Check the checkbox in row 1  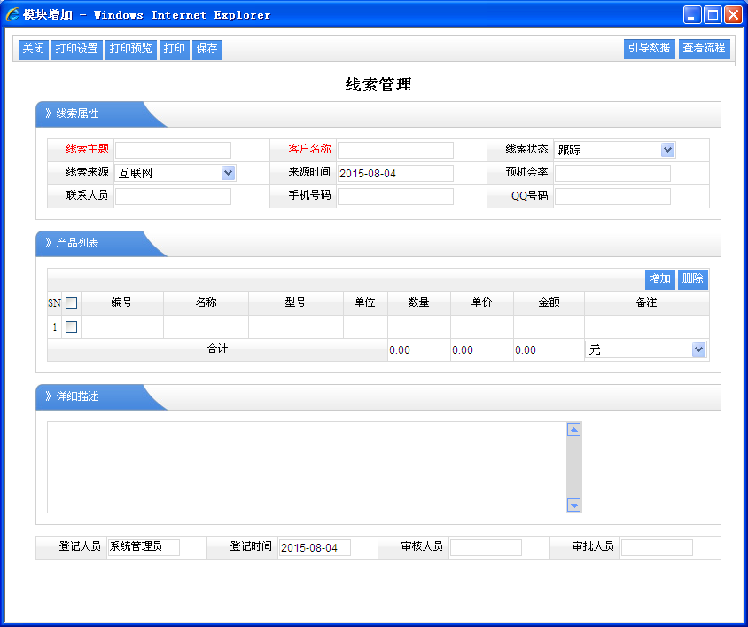72,327
